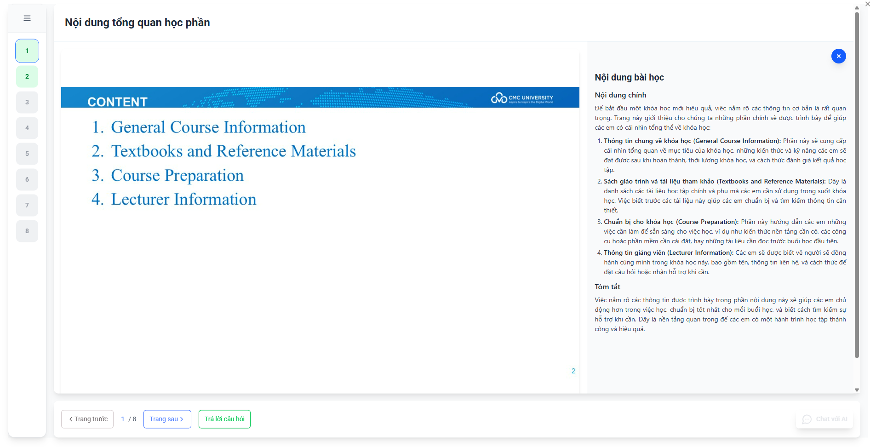Go to page 2 in sidebar

click(x=27, y=77)
